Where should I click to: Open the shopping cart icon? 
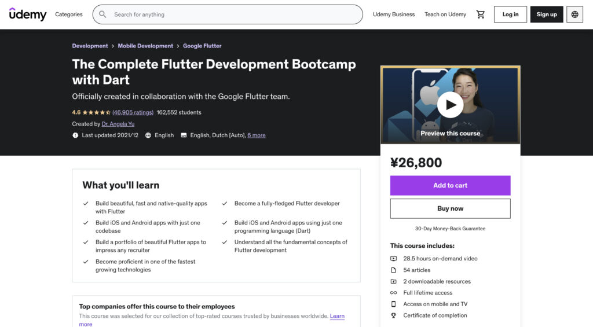pos(480,14)
